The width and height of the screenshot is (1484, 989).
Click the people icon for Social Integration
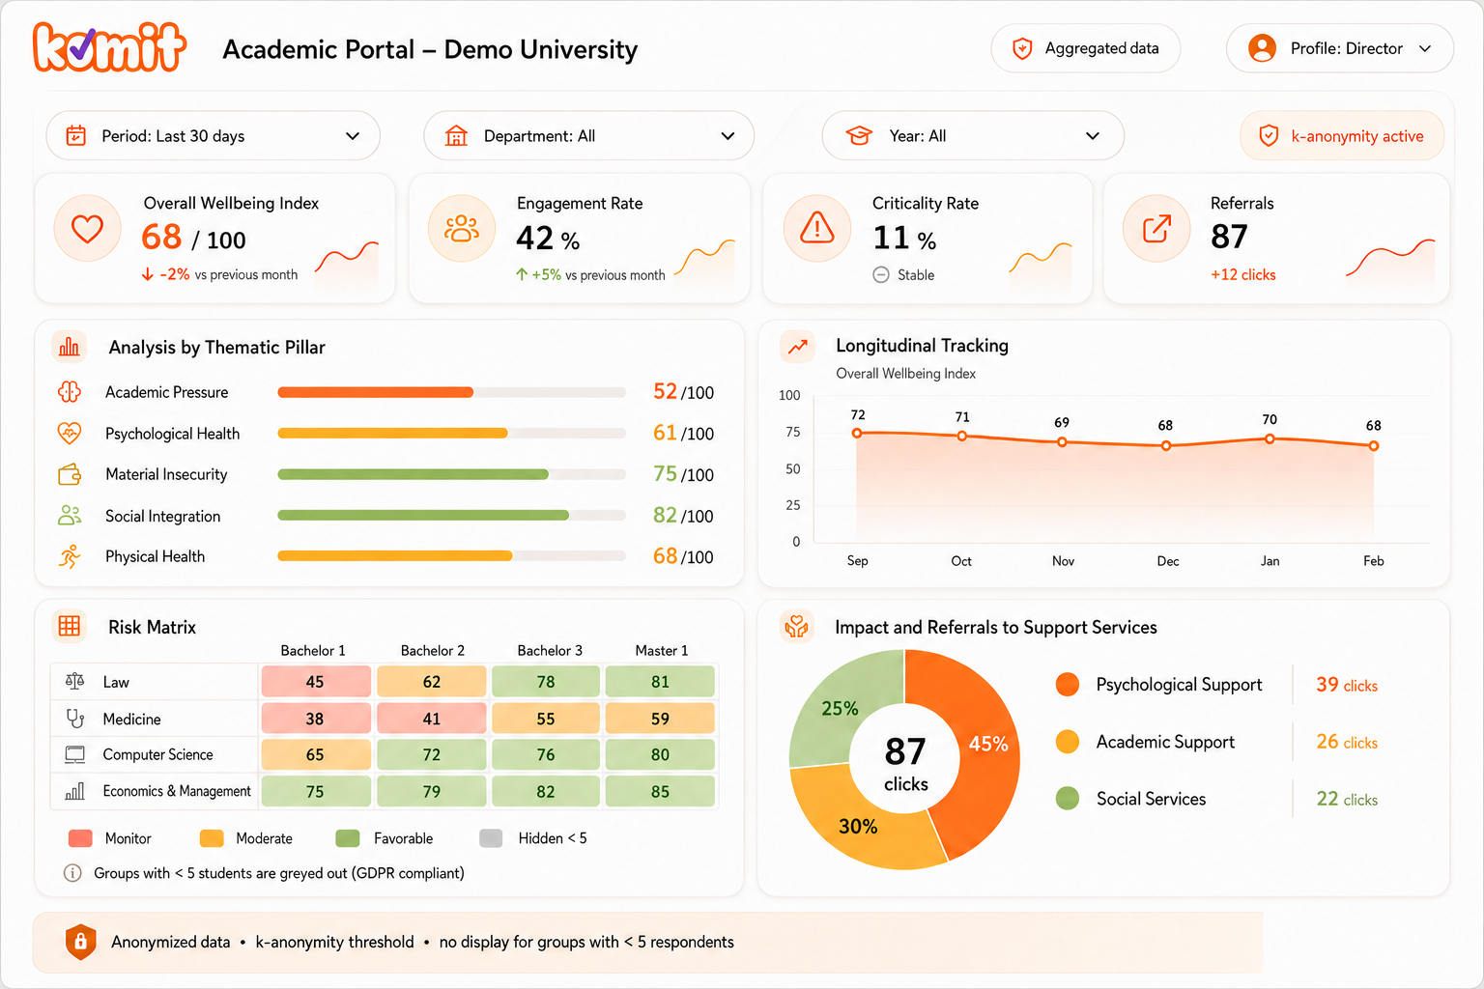tap(70, 516)
